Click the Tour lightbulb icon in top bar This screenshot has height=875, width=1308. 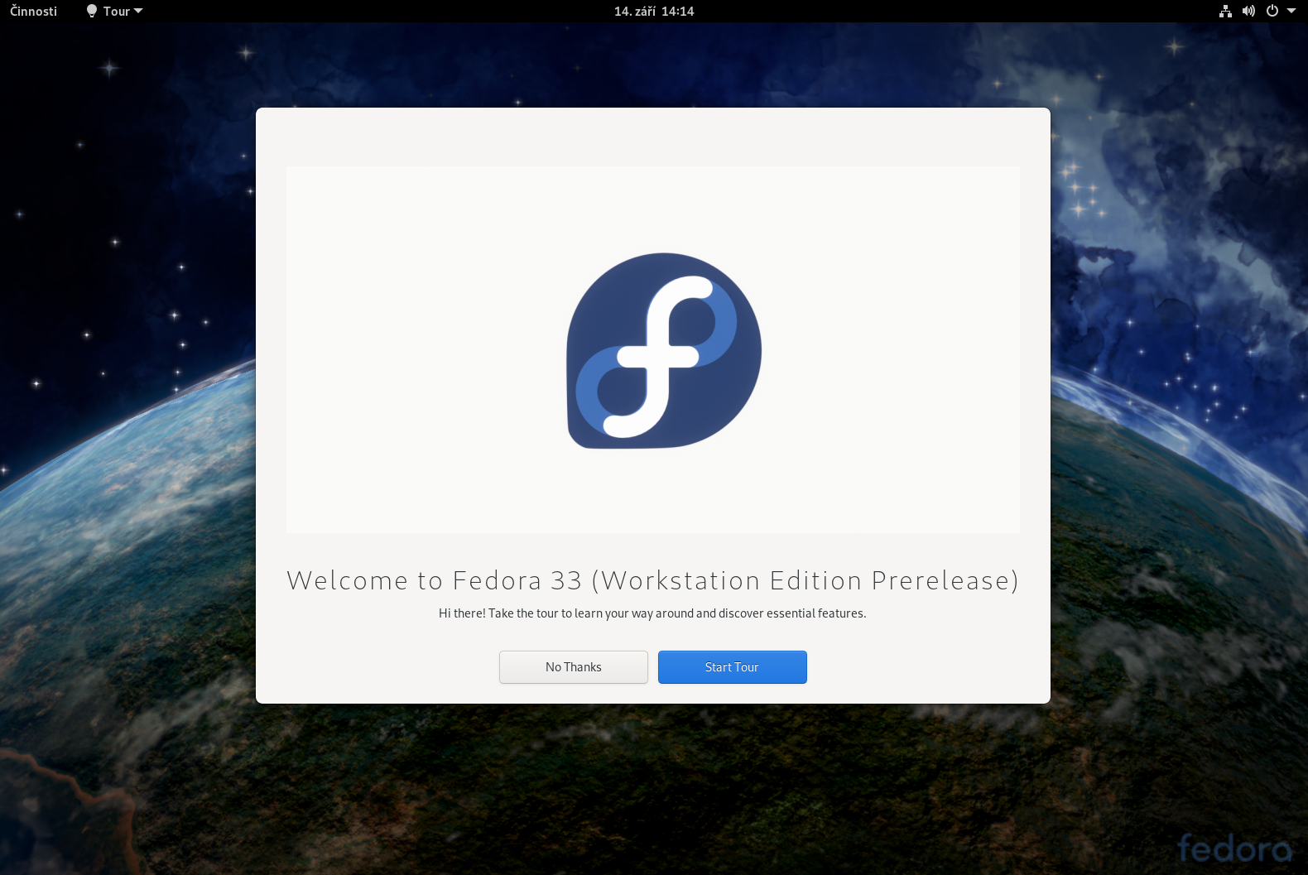[x=92, y=11]
